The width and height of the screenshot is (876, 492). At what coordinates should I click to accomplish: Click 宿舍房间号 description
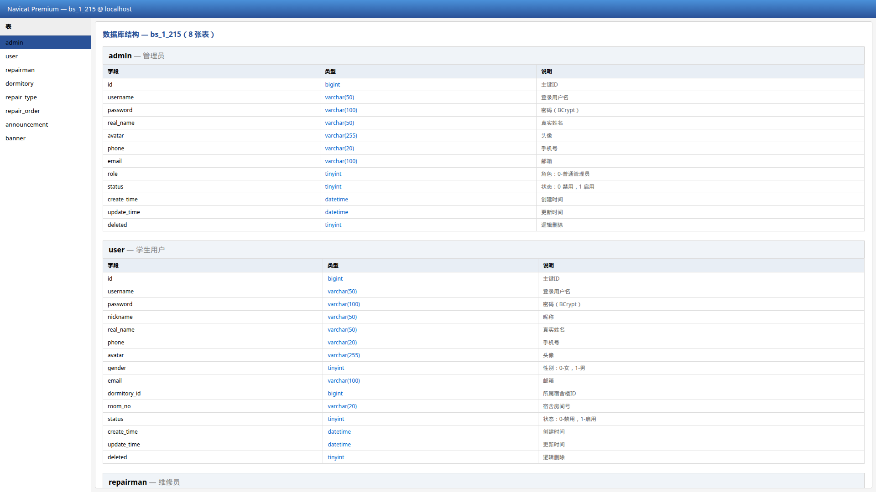click(x=557, y=406)
